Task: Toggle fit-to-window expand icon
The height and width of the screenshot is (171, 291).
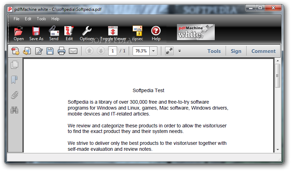Action: point(169,51)
